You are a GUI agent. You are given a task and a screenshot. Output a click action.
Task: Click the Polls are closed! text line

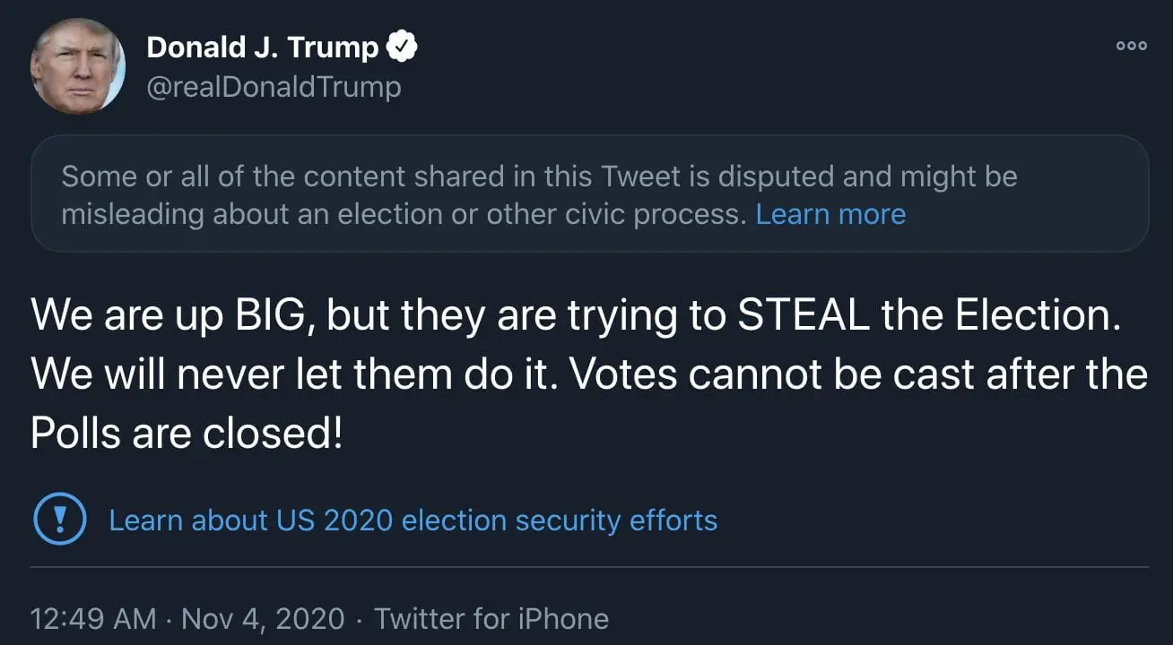click(x=187, y=434)
